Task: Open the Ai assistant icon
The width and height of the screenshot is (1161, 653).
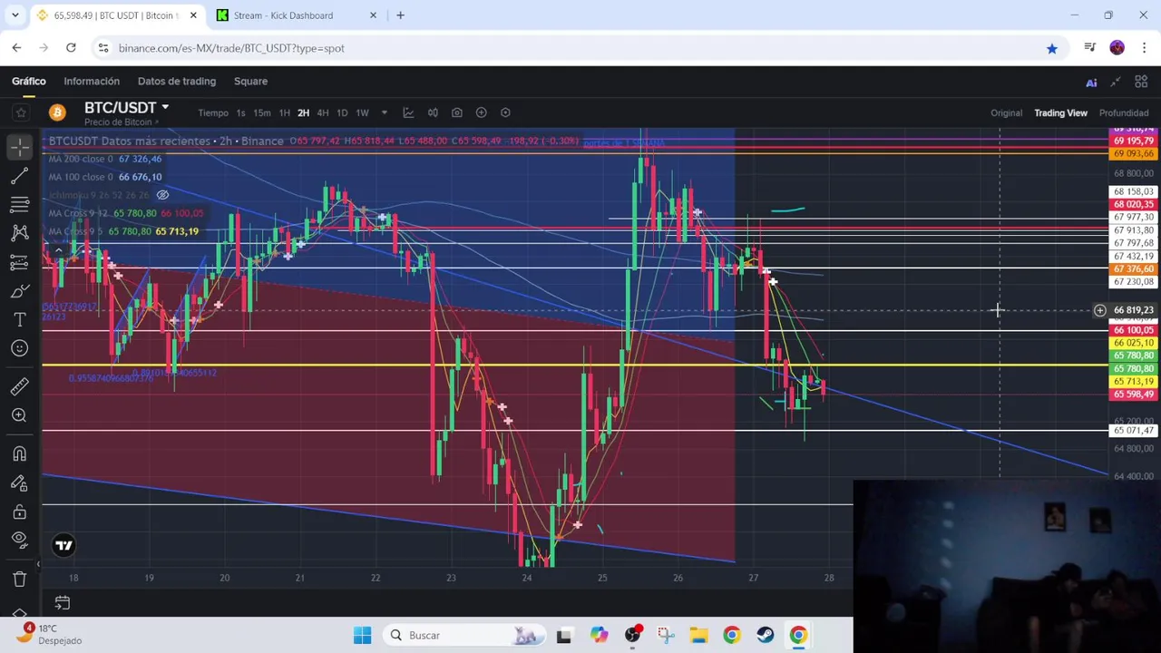Action: tap(1091, 82)
